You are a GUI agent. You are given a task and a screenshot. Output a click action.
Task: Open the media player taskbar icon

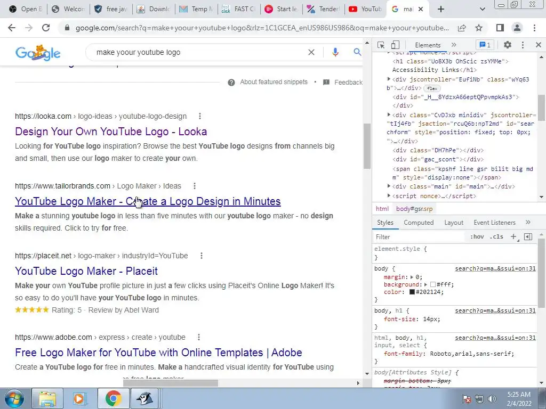(79, 398)
